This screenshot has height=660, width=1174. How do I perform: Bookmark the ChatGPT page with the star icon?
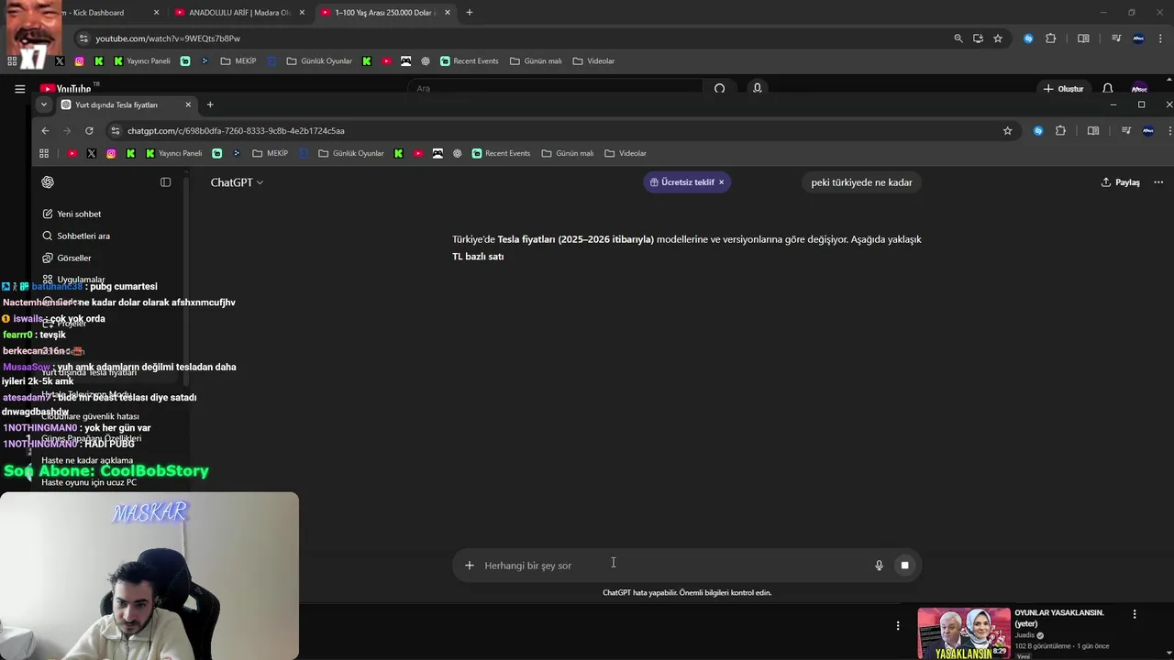[x=1007, y=131]
